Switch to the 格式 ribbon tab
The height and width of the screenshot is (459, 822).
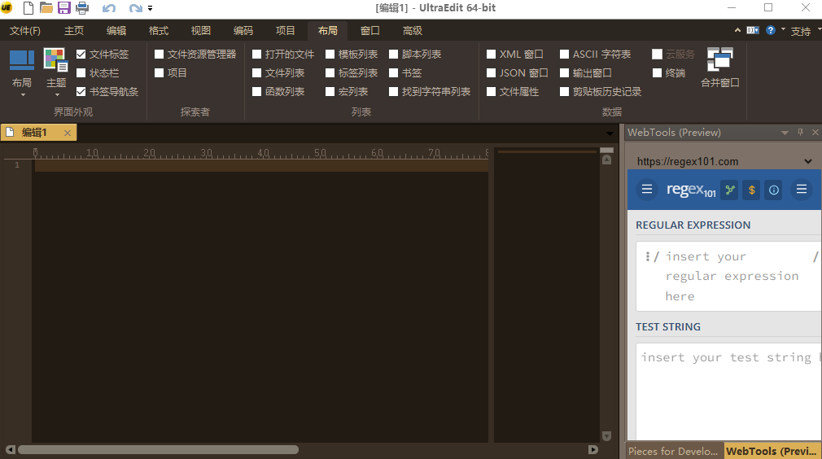159,31
